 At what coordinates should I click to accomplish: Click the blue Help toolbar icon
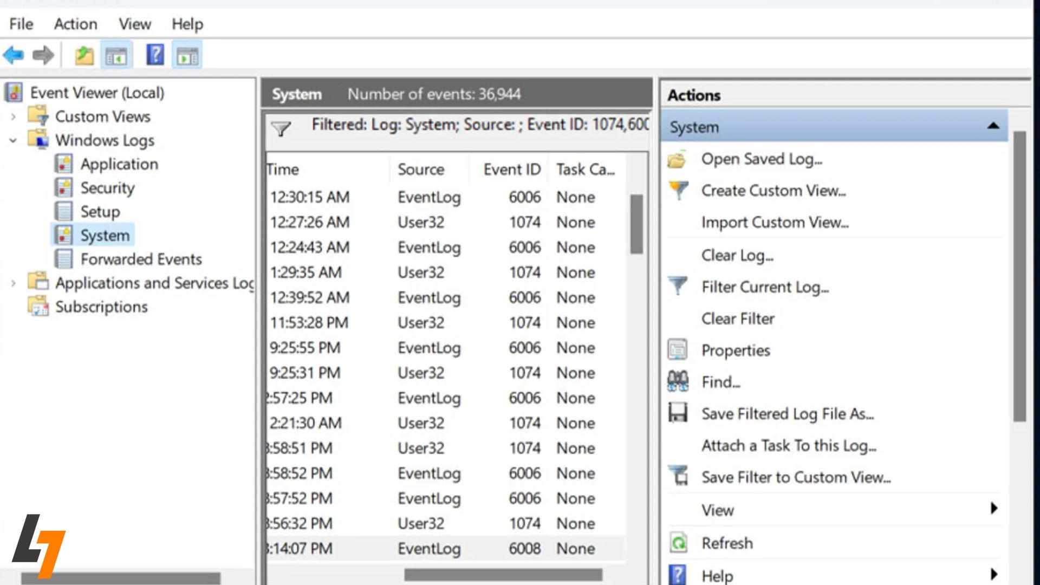tap(155, 55)
